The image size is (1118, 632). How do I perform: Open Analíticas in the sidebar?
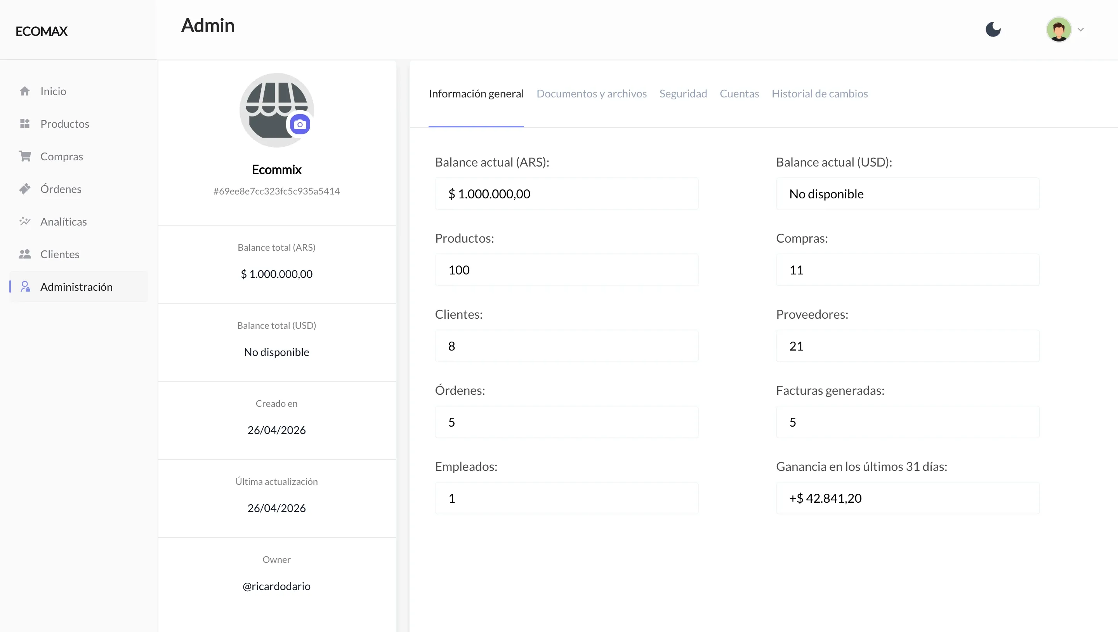[x=78, y=221]
